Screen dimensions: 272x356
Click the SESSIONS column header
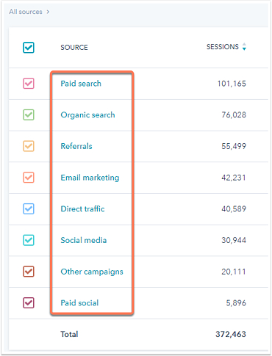pos(223,47)
